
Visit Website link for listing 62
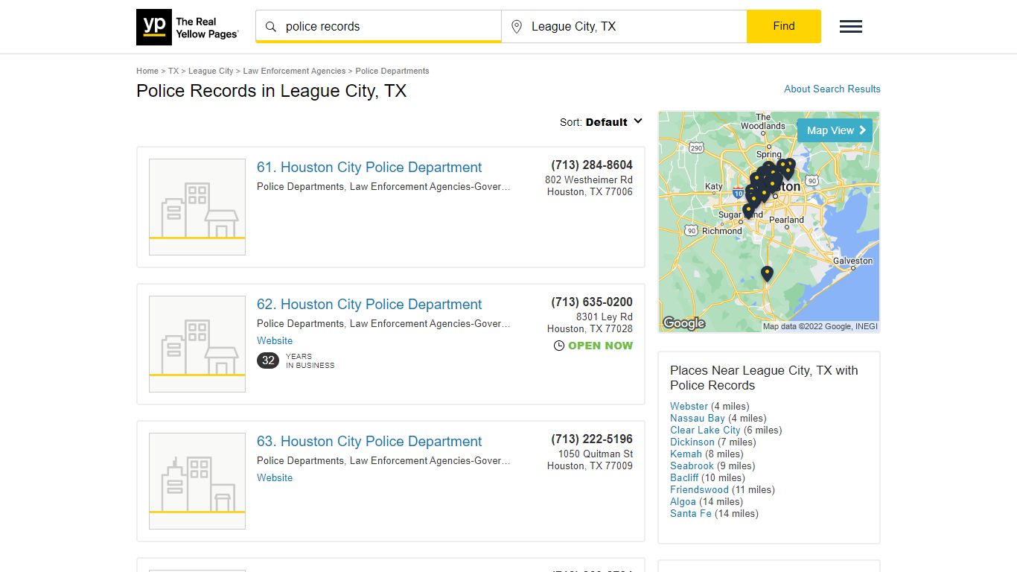click(275, 340)
